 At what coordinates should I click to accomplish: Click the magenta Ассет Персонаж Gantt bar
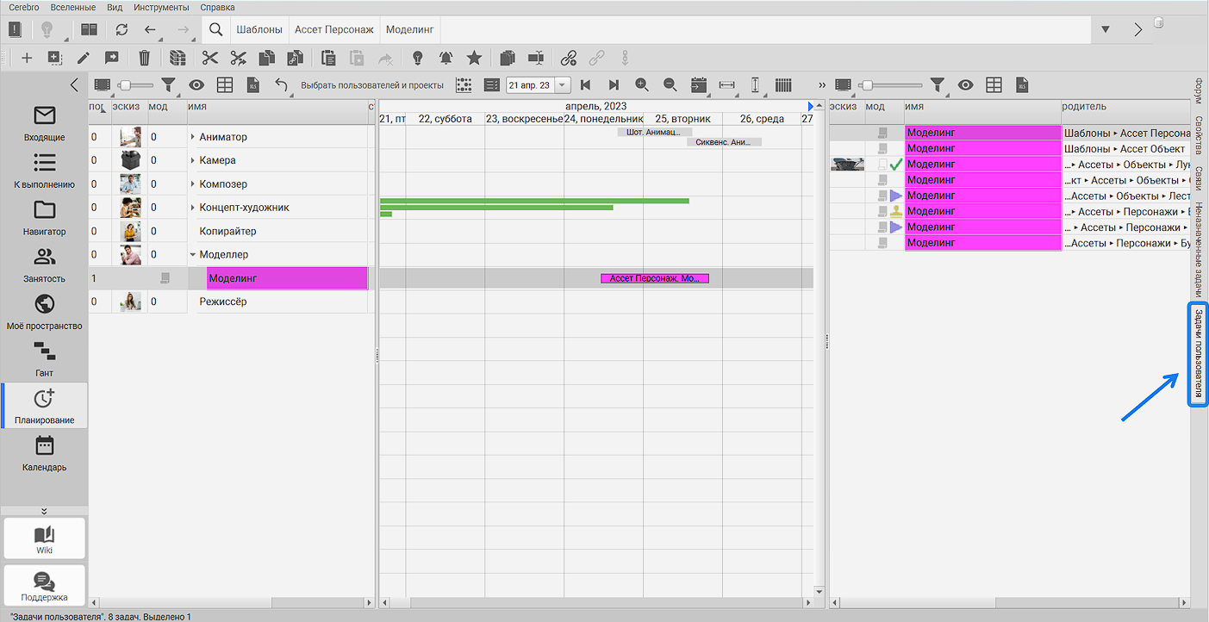click(x=654, y=278)
